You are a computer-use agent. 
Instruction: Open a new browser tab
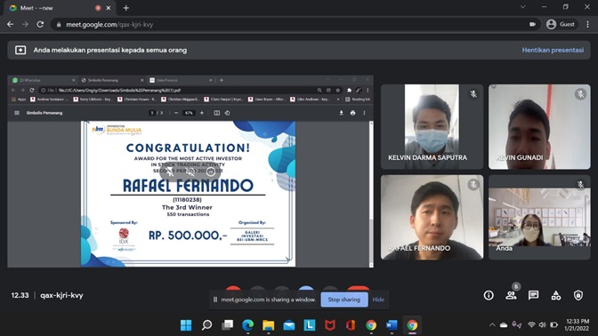click(x=125, y=8)
